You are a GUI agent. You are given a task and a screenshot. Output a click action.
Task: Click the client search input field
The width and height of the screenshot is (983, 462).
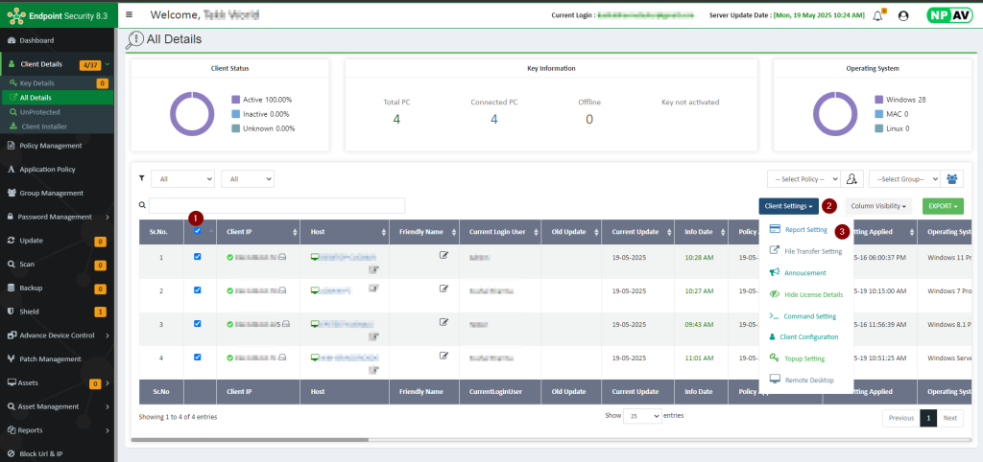[x=276, y=205]
